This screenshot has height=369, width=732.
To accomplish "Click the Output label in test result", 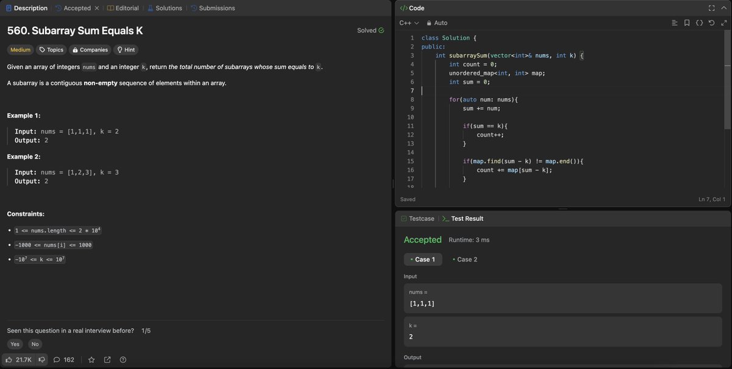I will [x=412, y=357].
